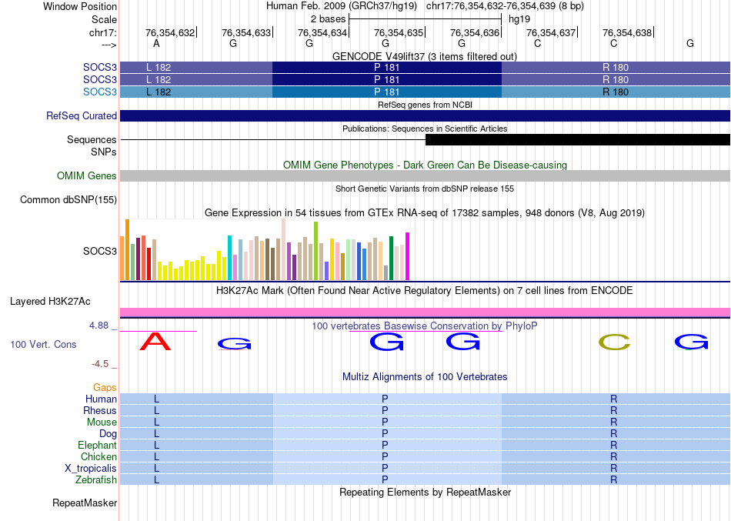Click the 100 Vert. Cons label
The image size is (731, 521).
click(43, 344)
